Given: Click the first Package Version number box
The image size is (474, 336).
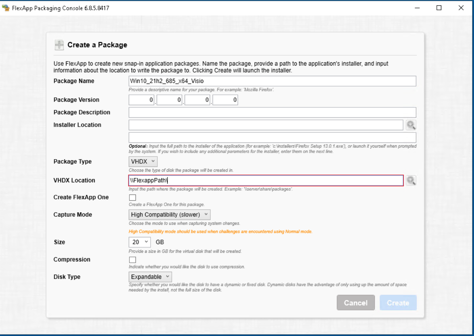Looking at the screenshot, I should (141, 100).
